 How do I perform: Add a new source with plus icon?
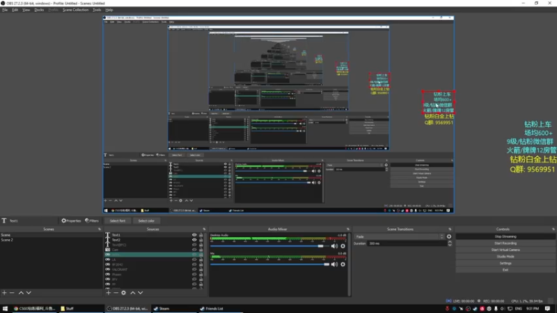[x=109, y=293]
